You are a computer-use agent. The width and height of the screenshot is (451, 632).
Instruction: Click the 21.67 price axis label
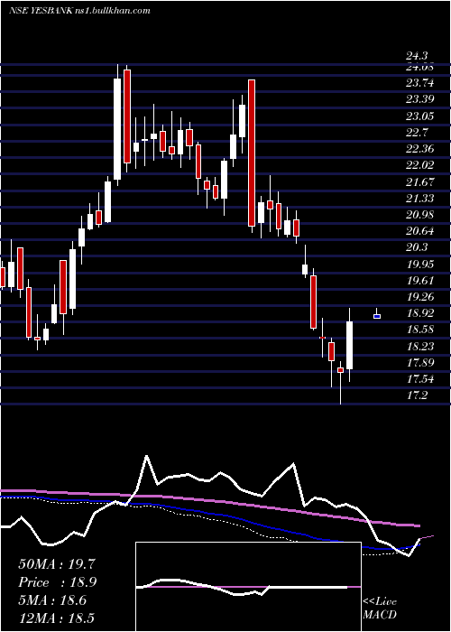pyautogui.click(x=420, y=181)
